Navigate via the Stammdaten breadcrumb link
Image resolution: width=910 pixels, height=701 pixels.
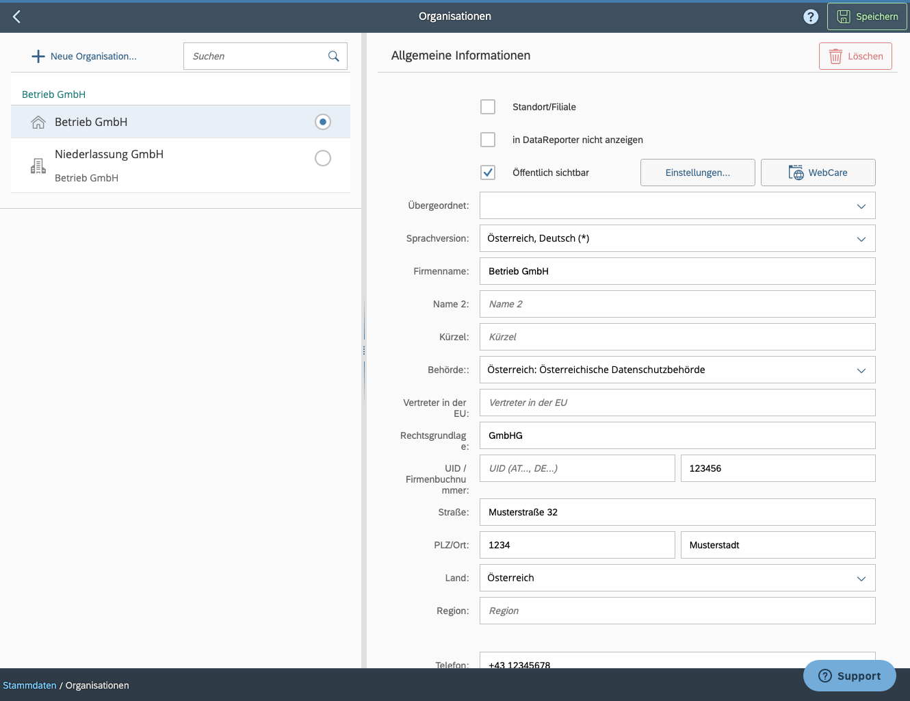(x=29, y=685)
